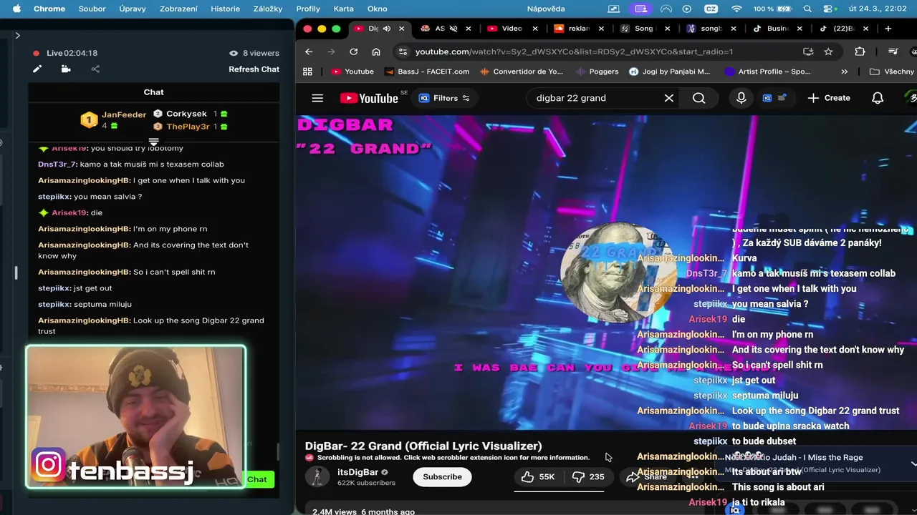
Task: Open the Všechny bookmarks folder
Action: tap(892, 72)
